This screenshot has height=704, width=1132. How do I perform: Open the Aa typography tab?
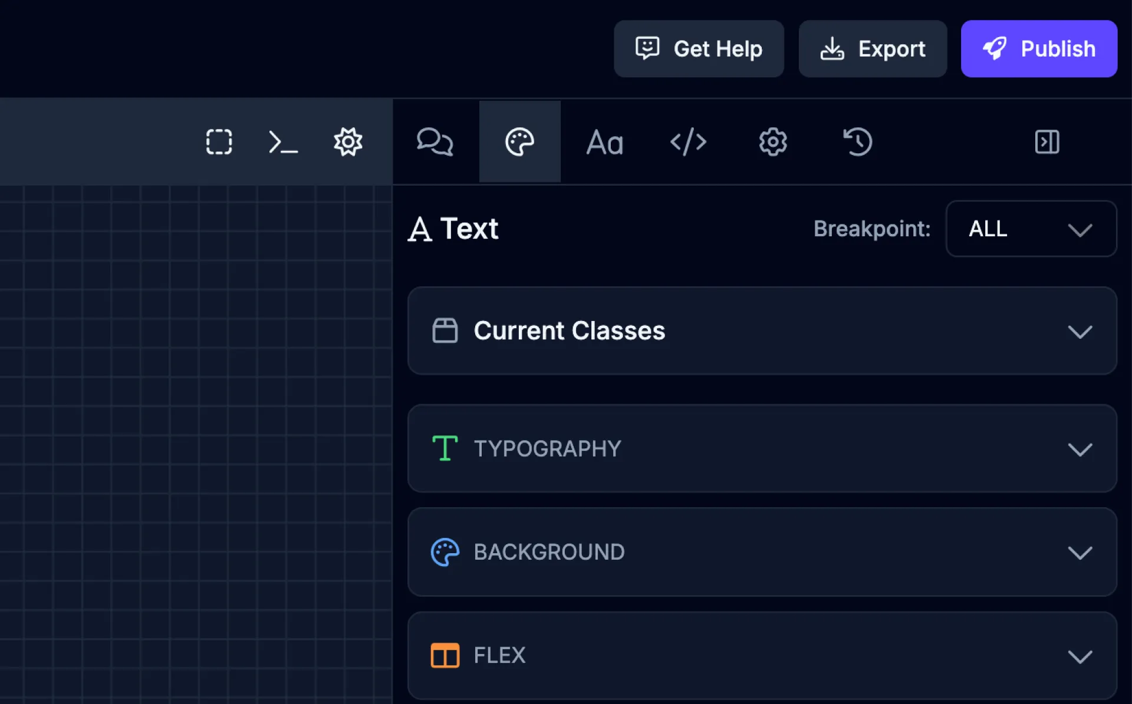(604, 142)
